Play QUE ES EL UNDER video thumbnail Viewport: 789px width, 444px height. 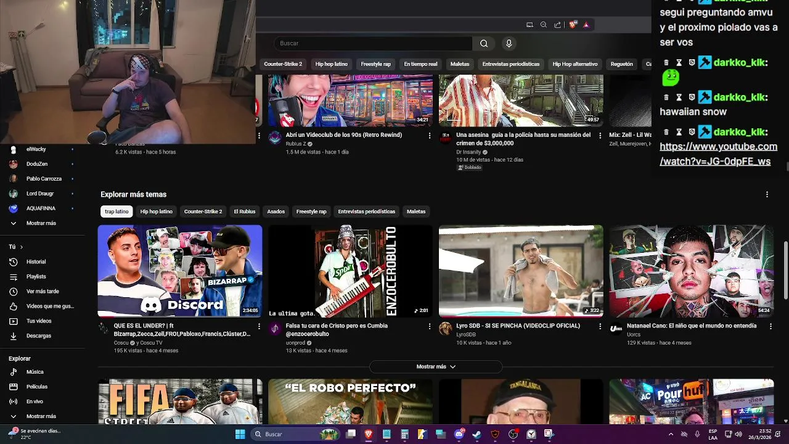[x=180, y=271]
